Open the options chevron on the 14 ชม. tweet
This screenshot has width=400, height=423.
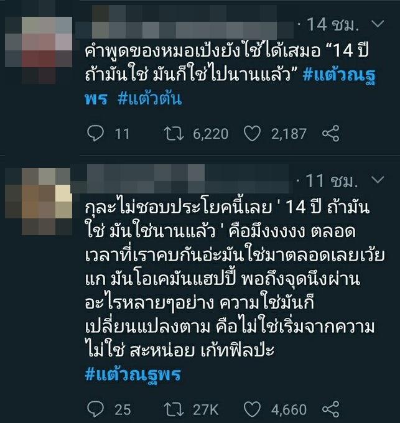coord(378,24)
